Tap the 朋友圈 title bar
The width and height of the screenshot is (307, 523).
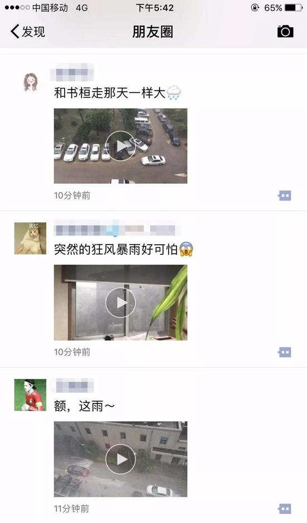(x=153, y=32)
